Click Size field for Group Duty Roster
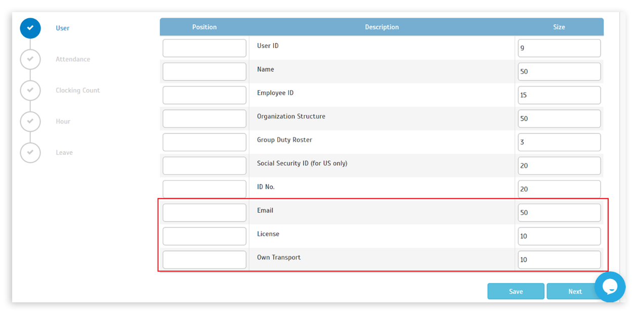Screen dimensions: 642x315 560,142
